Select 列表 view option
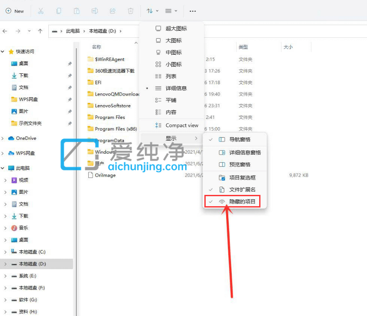367x316 pixels. pyautogui.click(x=172, y=76)
